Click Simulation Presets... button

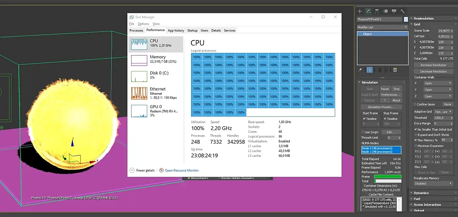tap(381, 107)
